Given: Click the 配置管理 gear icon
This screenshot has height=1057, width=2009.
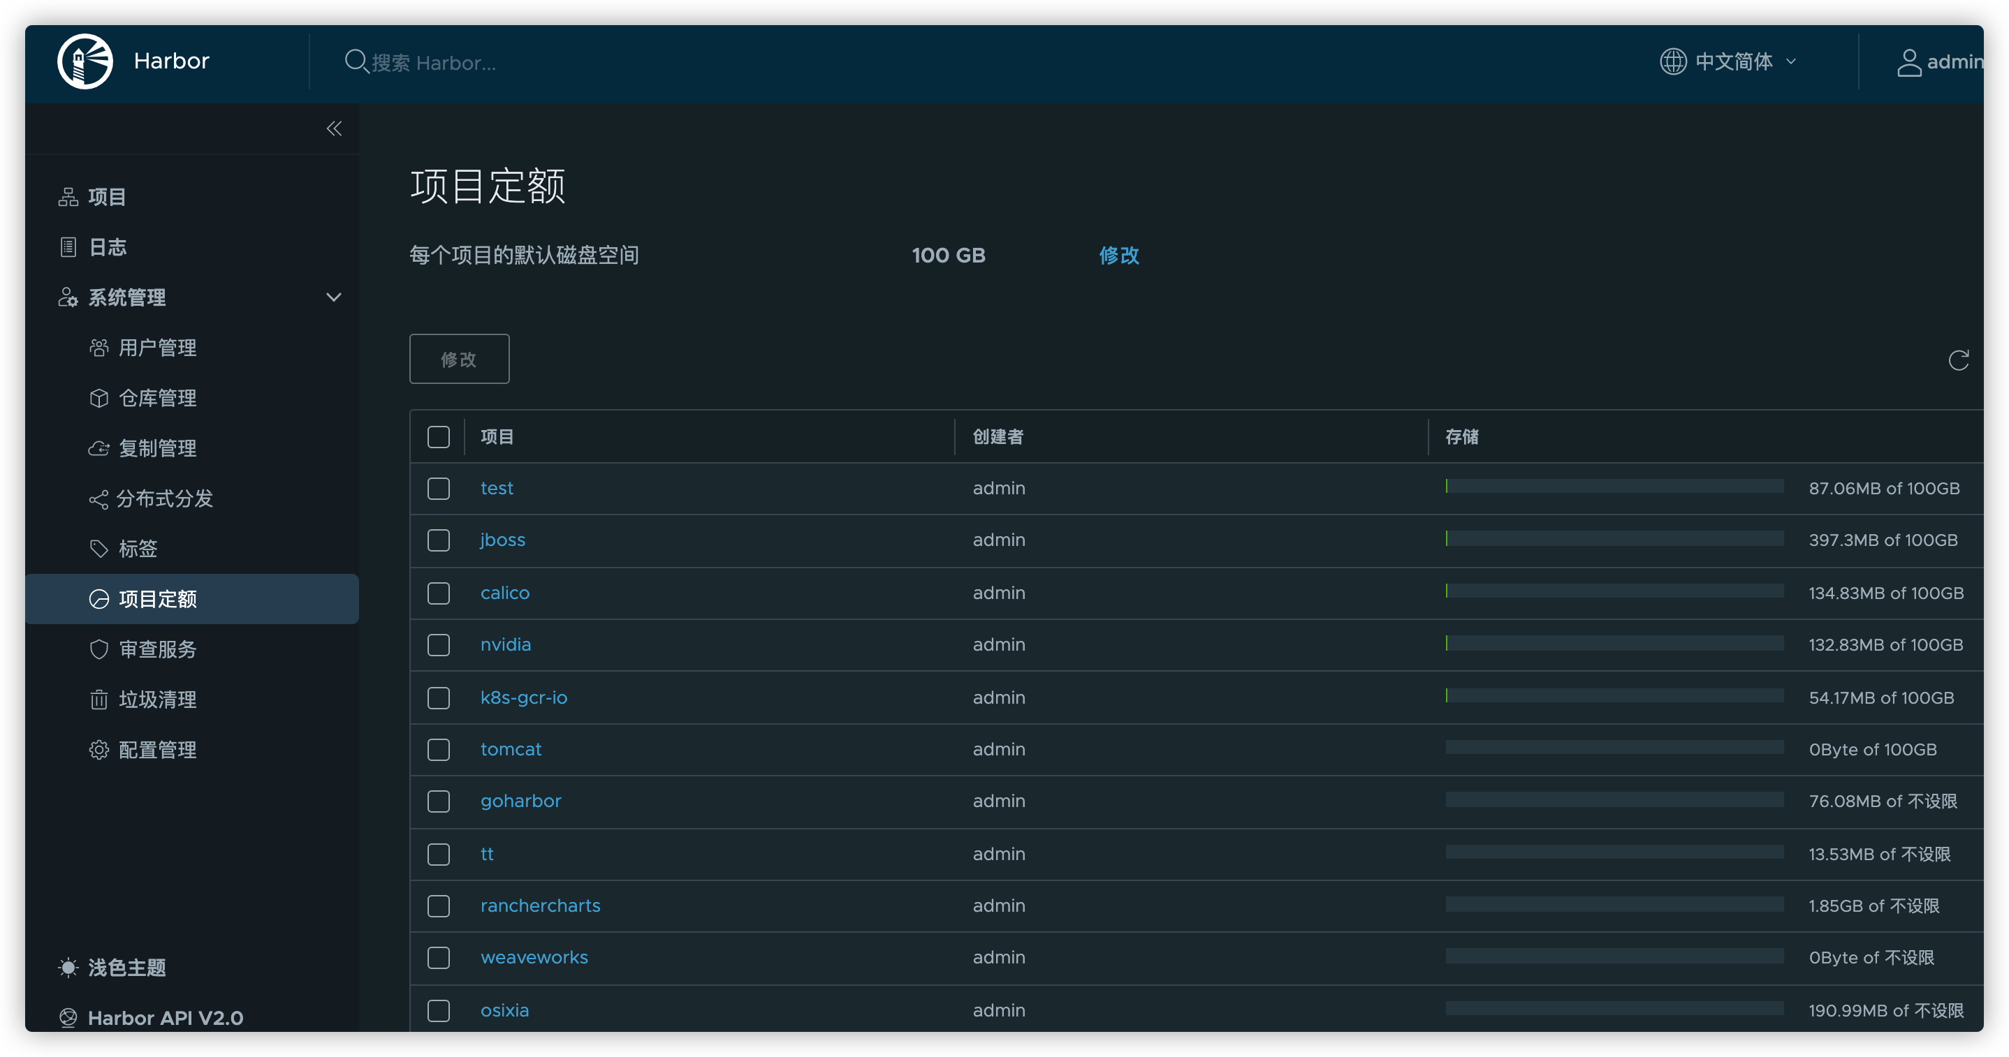Looking at the screenshot, I should tap(99, 750).
